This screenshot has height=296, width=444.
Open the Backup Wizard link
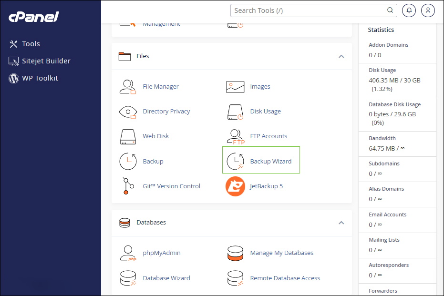[x=271, y=161]
